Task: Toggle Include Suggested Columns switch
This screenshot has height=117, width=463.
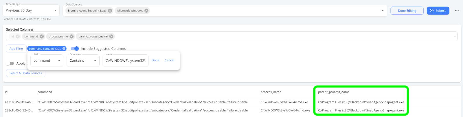Action: [75, 48]
